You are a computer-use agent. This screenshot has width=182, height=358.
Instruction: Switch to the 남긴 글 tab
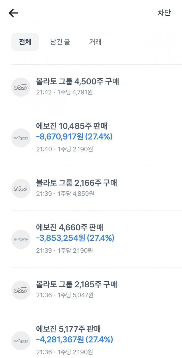coord(60,42)
